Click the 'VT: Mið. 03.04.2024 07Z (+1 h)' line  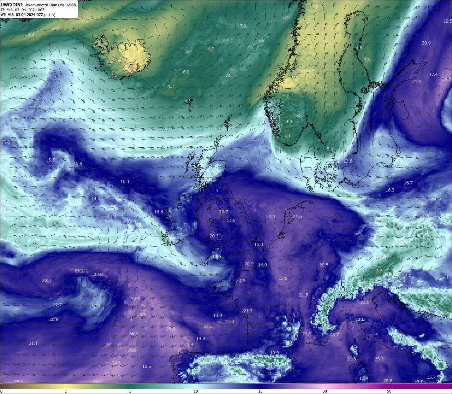pyautogui.click(x=28, y=15)
